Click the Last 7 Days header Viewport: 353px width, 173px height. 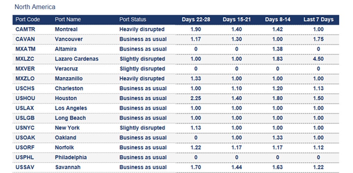(318, 20)
